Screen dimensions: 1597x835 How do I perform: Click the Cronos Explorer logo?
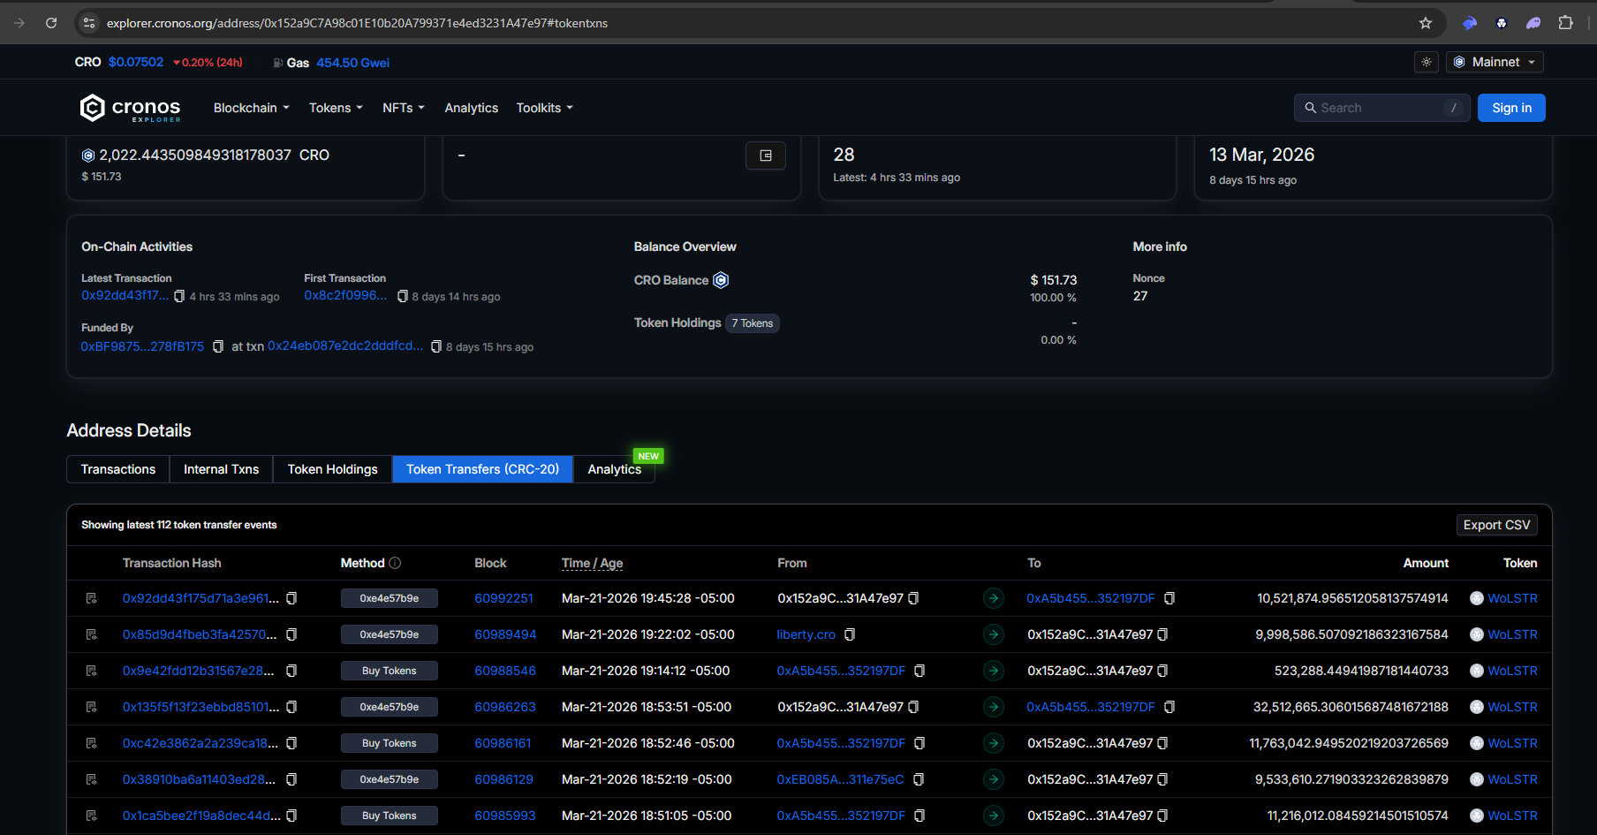tap(130, 108)
